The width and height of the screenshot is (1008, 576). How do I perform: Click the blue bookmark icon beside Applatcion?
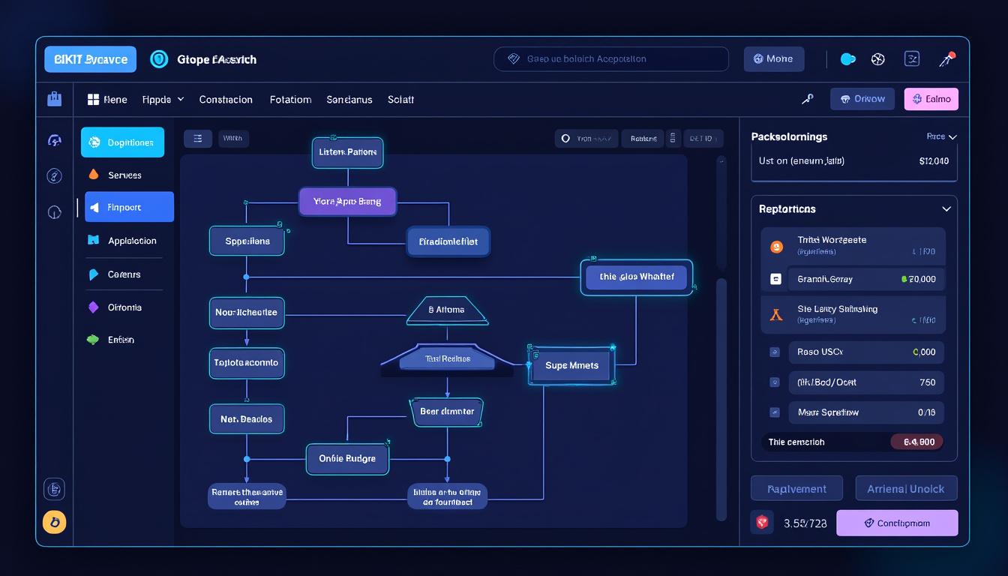[x=94, y=241]
